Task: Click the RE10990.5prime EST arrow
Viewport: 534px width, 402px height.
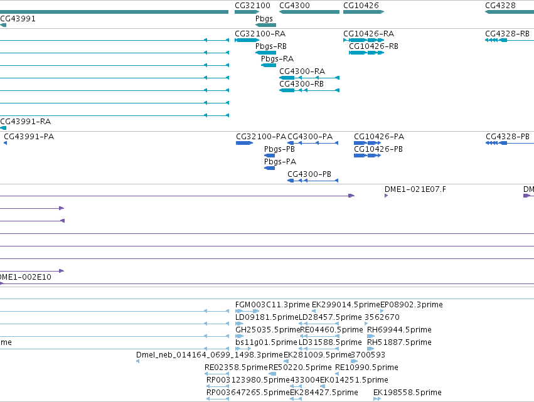Action: coord(337,374)
